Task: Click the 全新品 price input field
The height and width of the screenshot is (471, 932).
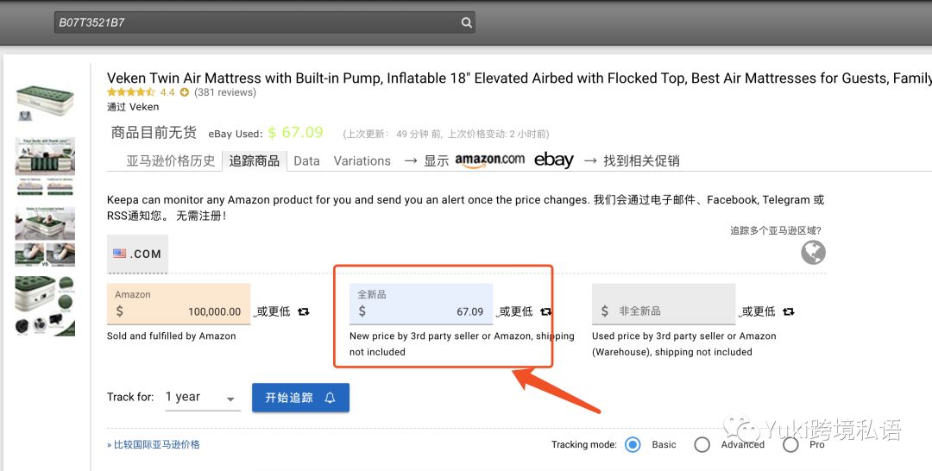Action: pyautogui.click(x=421, y=311)
